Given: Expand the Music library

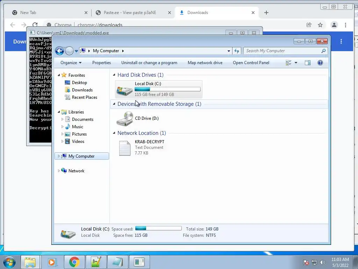Looking at the screenshot, I should pos(62,126).
